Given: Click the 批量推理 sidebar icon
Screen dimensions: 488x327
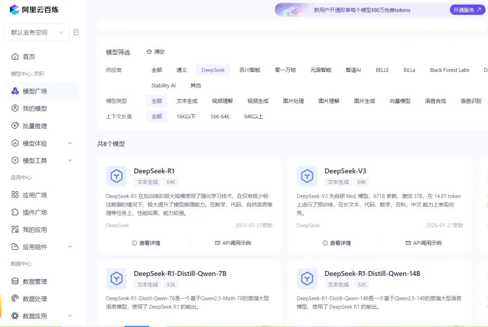Looking at the screenshot, I should tap(15, 126).
